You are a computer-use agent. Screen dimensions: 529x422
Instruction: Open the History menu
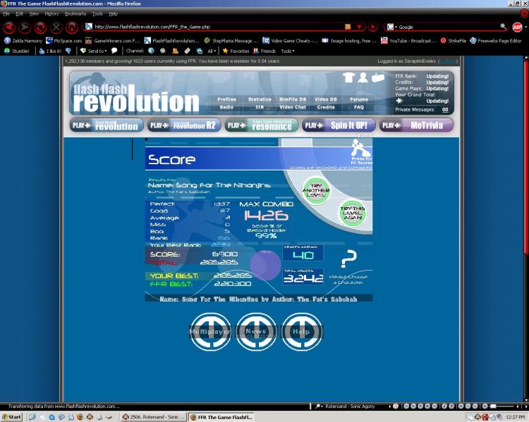pos(51,14)
